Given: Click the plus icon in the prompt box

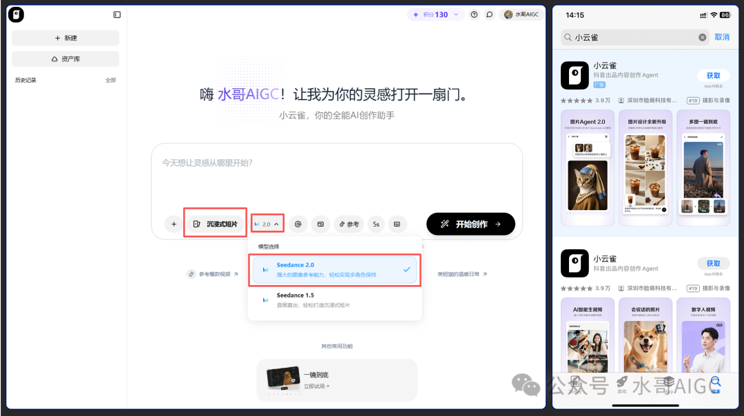Looking at the screenshot, I should point(173,224).
